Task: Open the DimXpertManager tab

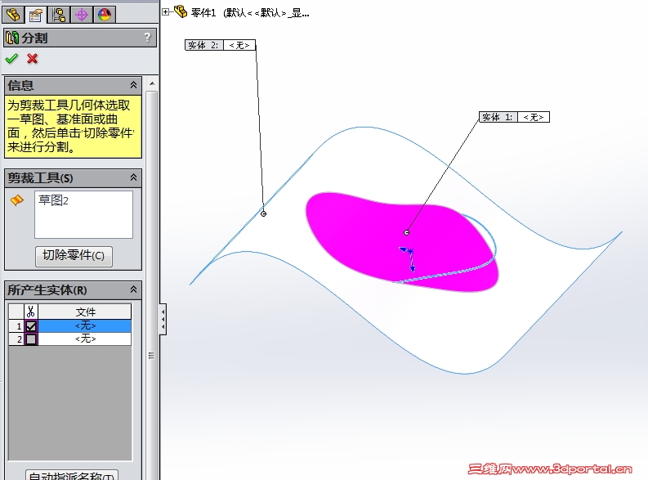Action: click(x=82, y=16)
